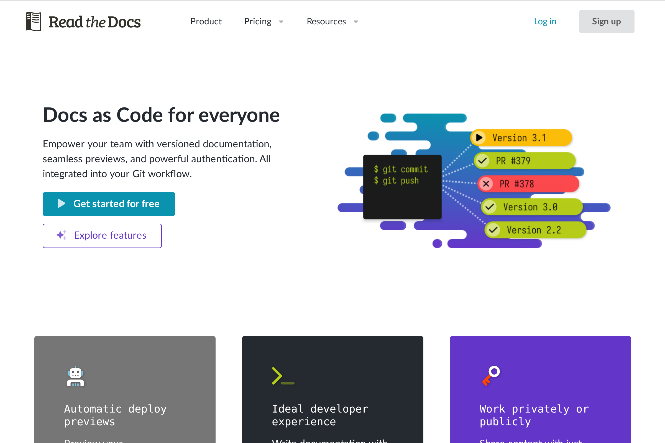This screenshot has height=443, width=665.
Task: Select Pricing in the navigation bar
Action: [258, 22]
